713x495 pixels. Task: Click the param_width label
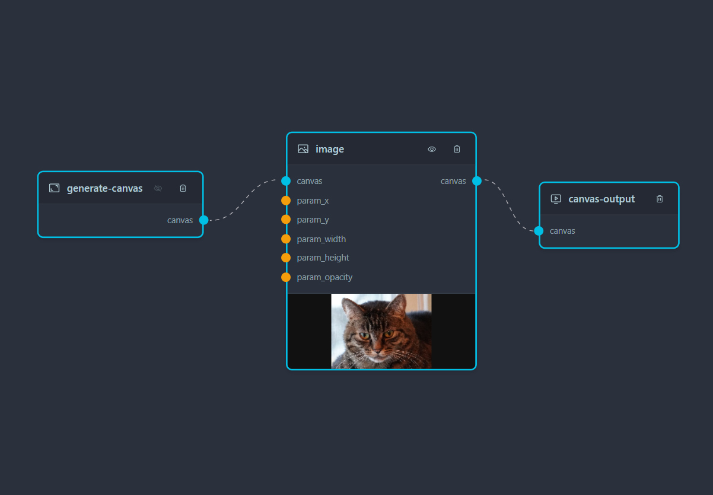[x=322, y=239]
